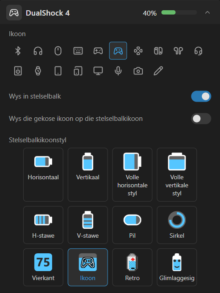The image size is (220, 293).
Task: Disable the 'Wys in stelselbalk' toggle
Action: 201,96
